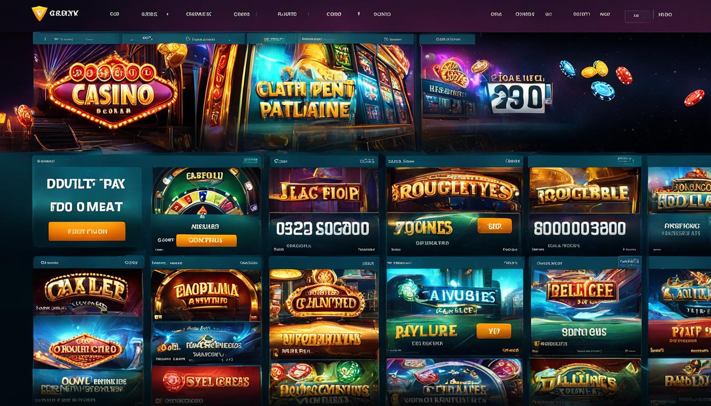
Task: Select the rightmost teal tab above banner
Action: pos(447,39)
